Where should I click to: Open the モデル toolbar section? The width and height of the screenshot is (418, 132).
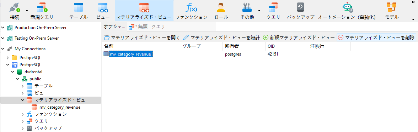click(392, 11)
